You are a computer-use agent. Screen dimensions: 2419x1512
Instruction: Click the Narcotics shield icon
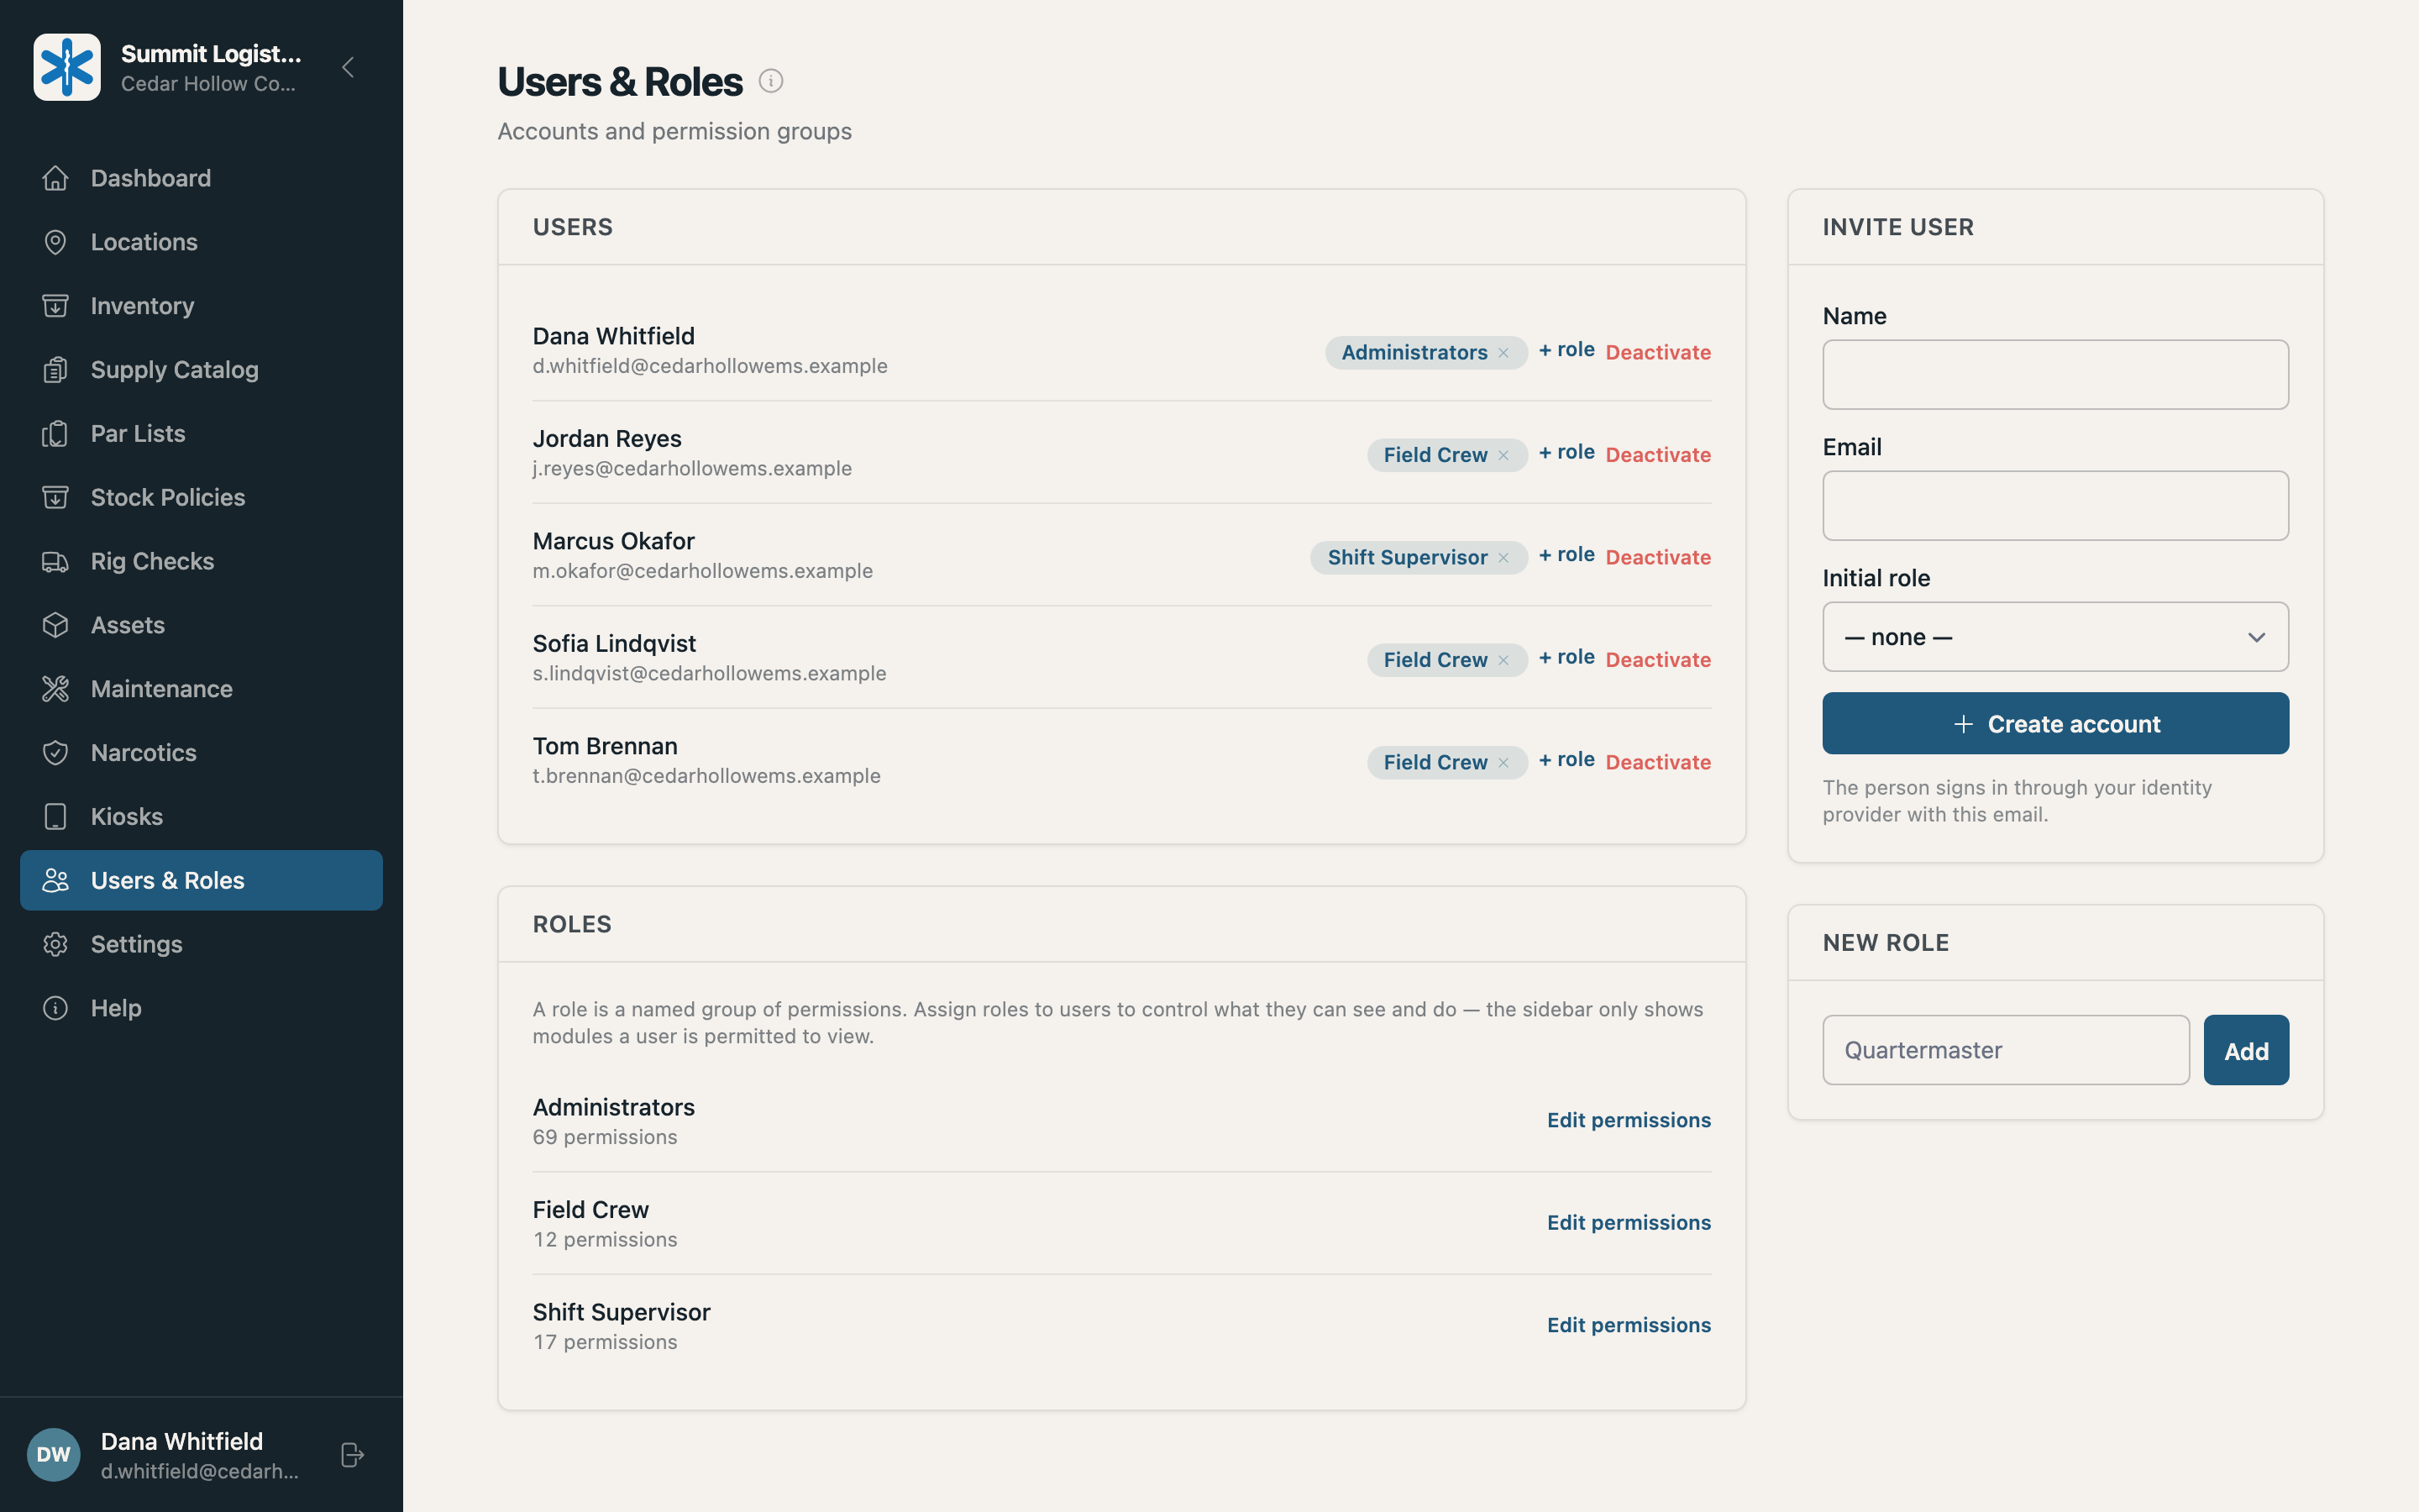55,753
